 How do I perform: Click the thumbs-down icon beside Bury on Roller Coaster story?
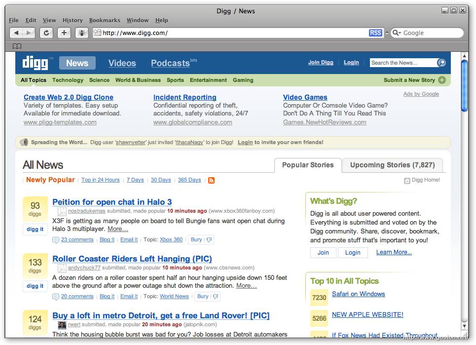point(216,297)
